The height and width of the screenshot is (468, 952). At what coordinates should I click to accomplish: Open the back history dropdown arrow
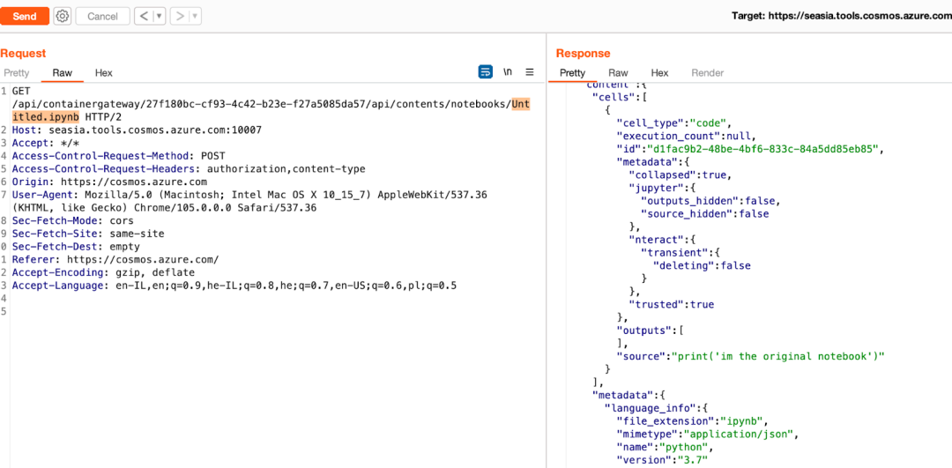click(x=160, y=17)
